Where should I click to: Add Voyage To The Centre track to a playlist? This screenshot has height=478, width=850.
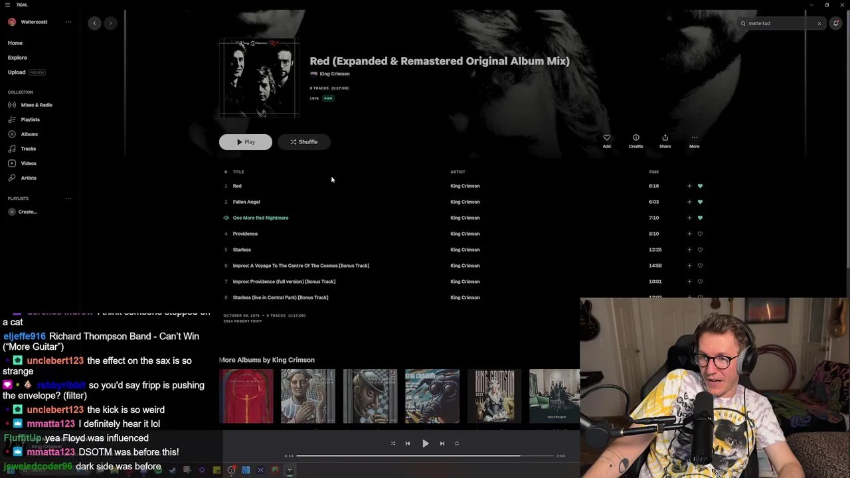click(x=689, y=266)
